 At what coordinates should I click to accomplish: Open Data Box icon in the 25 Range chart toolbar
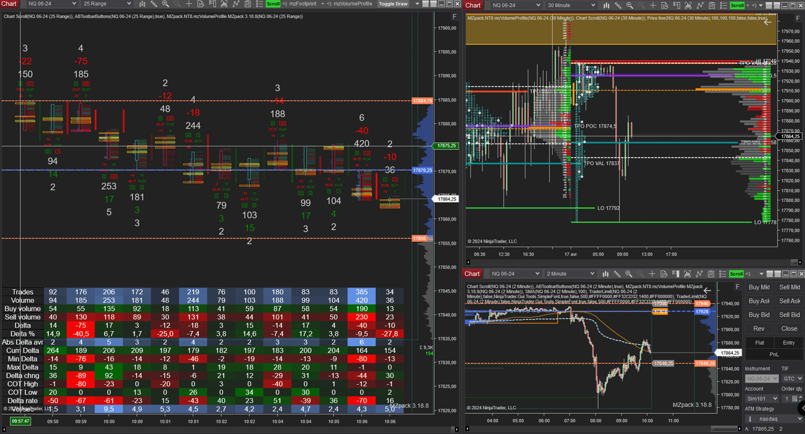pyautogui.click(x=200, y=4)
